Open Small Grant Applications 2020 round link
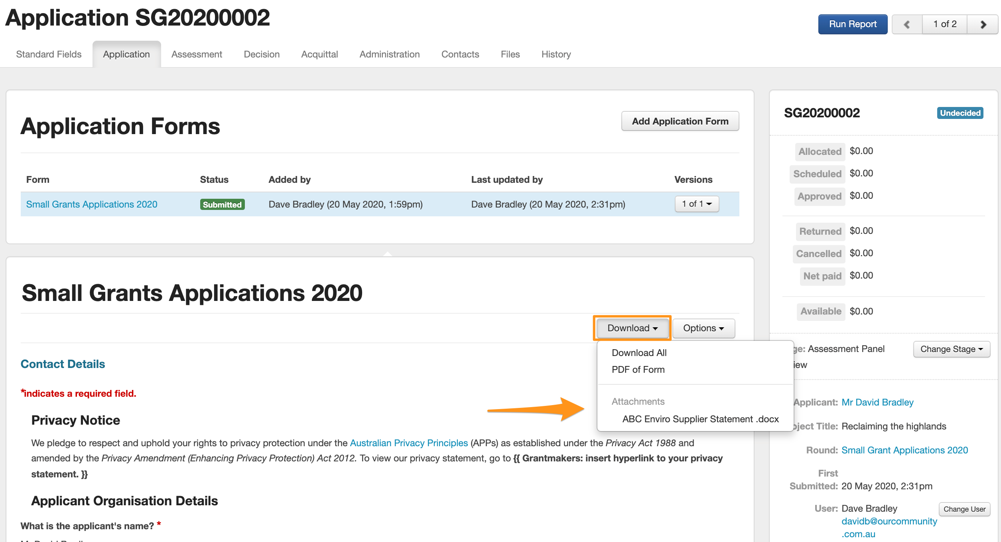1001x542 pixels. [904, 450]
